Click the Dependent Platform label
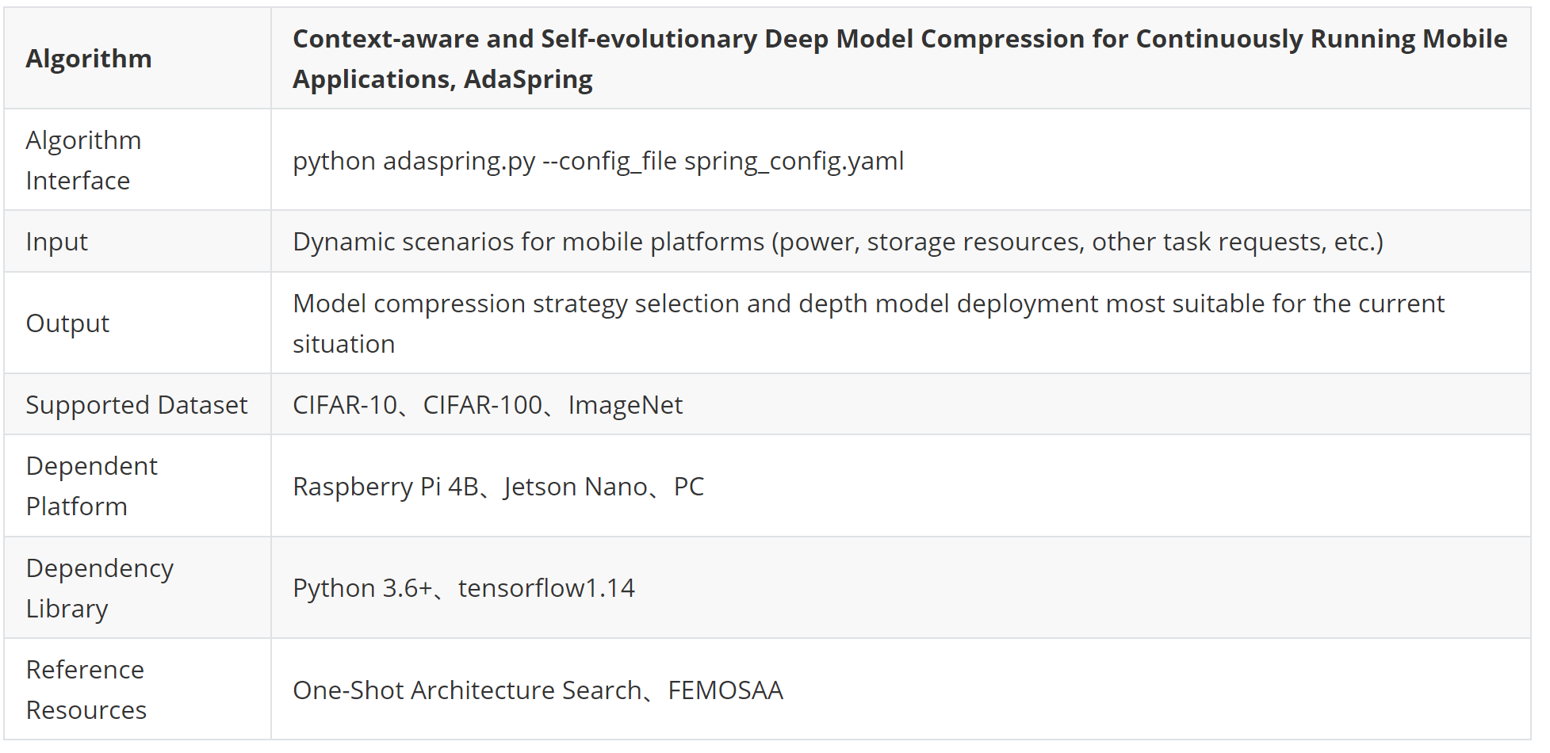The height and width of the screenshot is (753, 1550). 92,486
